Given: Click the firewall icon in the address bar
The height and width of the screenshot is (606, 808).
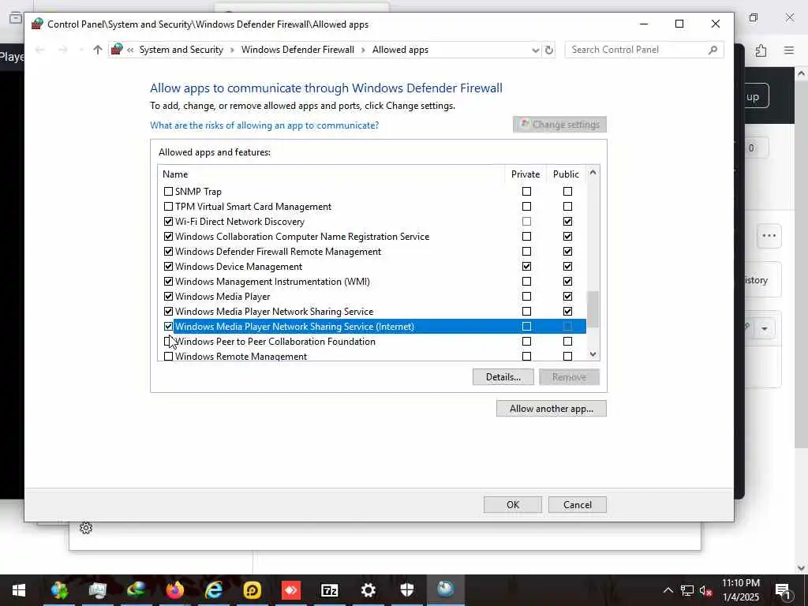Looking at the screenshot, I should (117, 50).
